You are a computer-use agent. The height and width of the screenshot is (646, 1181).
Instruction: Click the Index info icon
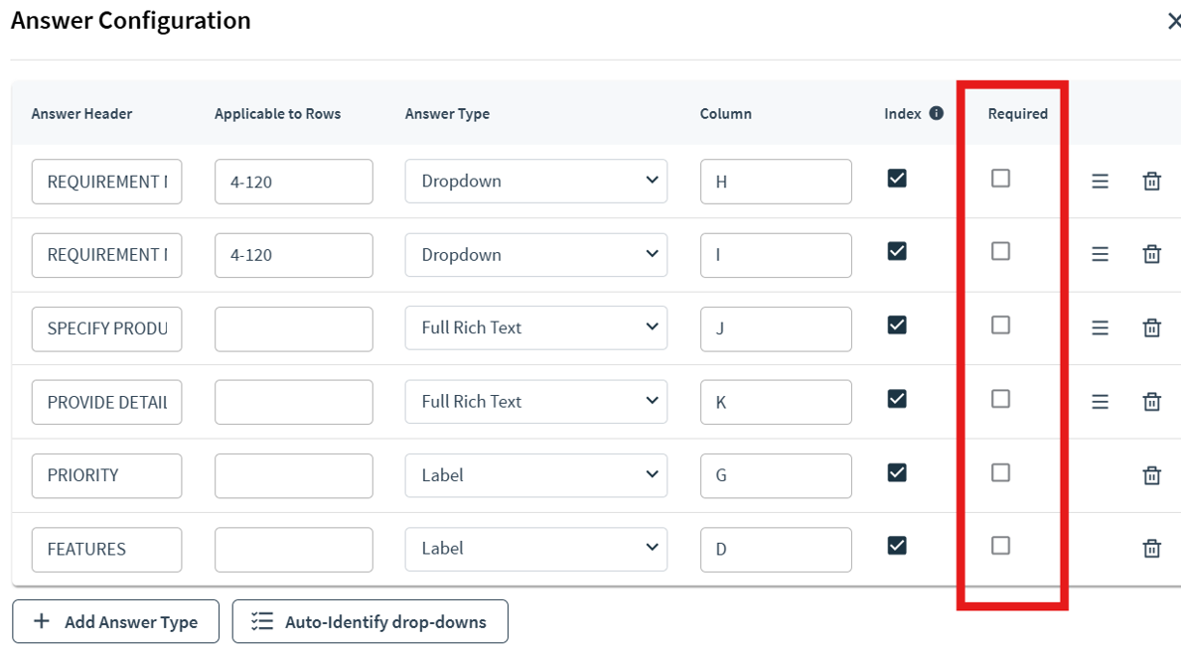pos(937,113)
